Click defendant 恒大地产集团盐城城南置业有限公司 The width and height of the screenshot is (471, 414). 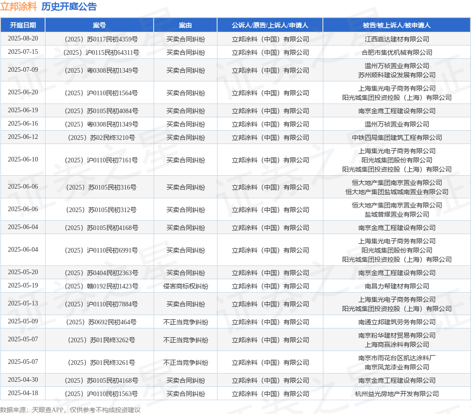click(x=397, y=192)
